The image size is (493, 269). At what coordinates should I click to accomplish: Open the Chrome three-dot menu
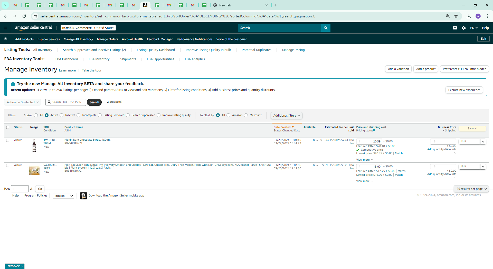click(487, 16)
